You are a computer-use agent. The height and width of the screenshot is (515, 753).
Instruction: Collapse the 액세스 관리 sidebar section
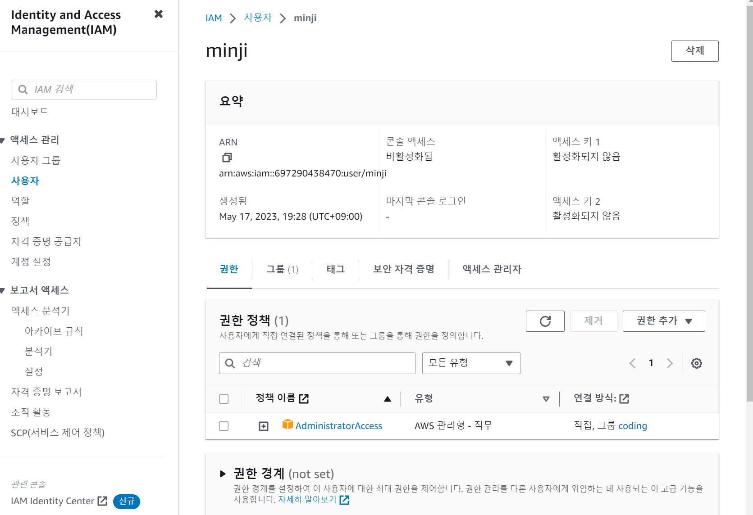[2, 140]
